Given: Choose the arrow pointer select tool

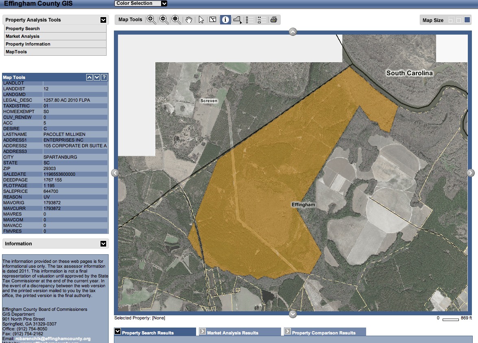Looking at the screenshot, I should tap(201, 20).
